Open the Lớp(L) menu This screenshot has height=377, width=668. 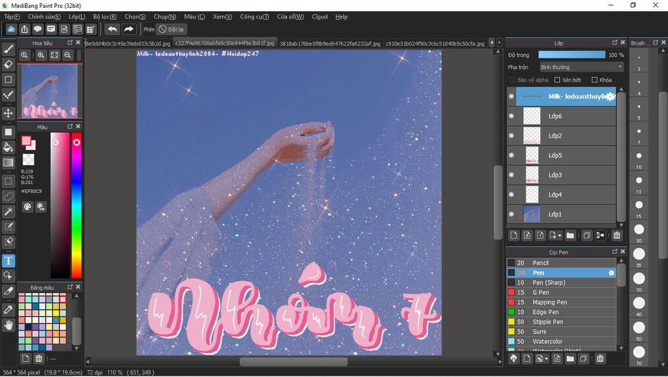click(77, 16)
